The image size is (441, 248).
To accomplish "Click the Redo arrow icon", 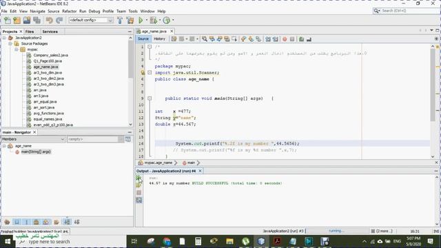I will (x=59, y=20).
